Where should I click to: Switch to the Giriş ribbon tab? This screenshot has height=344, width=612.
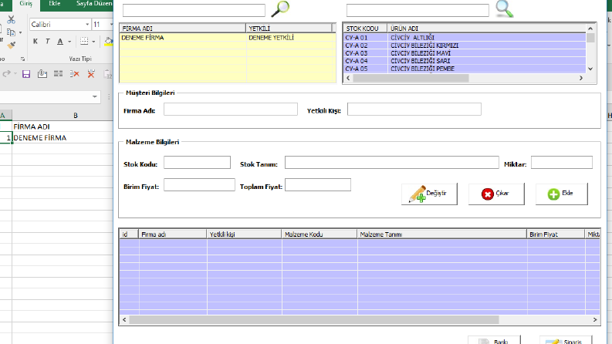point(25,4)
